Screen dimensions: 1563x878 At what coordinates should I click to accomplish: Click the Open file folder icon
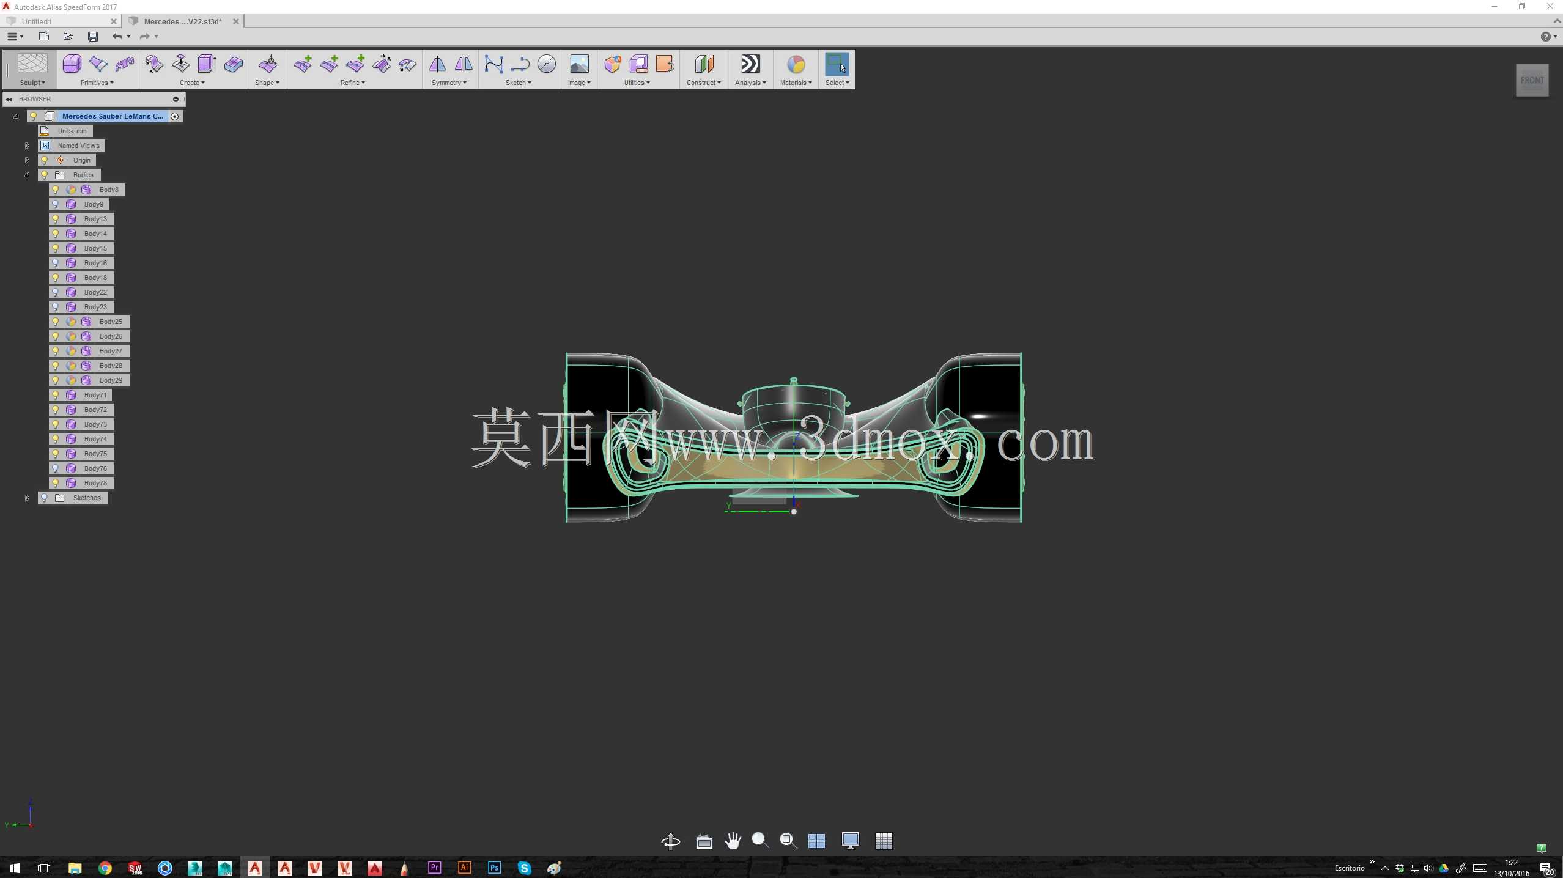tap(68, 37)
